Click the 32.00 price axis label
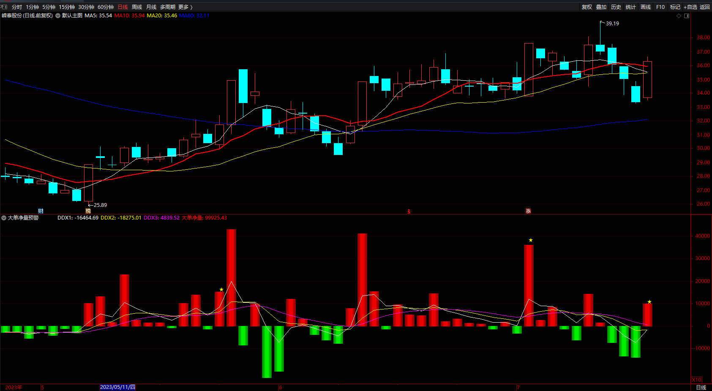Screen dimensions: 712x391 point(703,121)
